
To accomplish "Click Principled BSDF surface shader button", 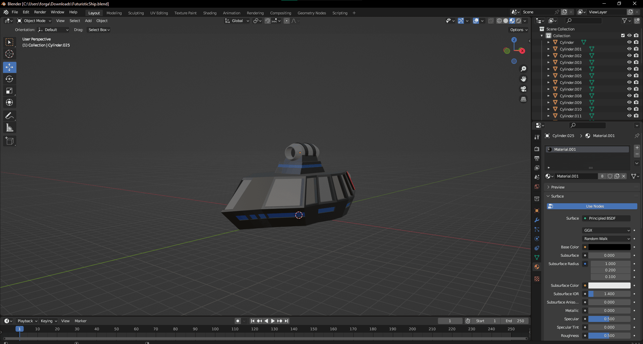I will pyautogui.click(x=606, y=218).
